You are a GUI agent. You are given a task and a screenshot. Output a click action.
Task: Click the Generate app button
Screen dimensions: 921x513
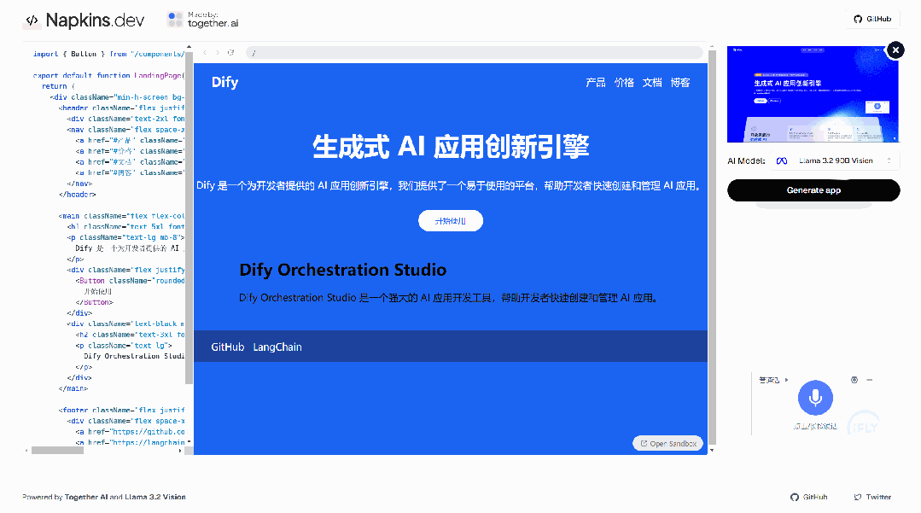point(813,189)
